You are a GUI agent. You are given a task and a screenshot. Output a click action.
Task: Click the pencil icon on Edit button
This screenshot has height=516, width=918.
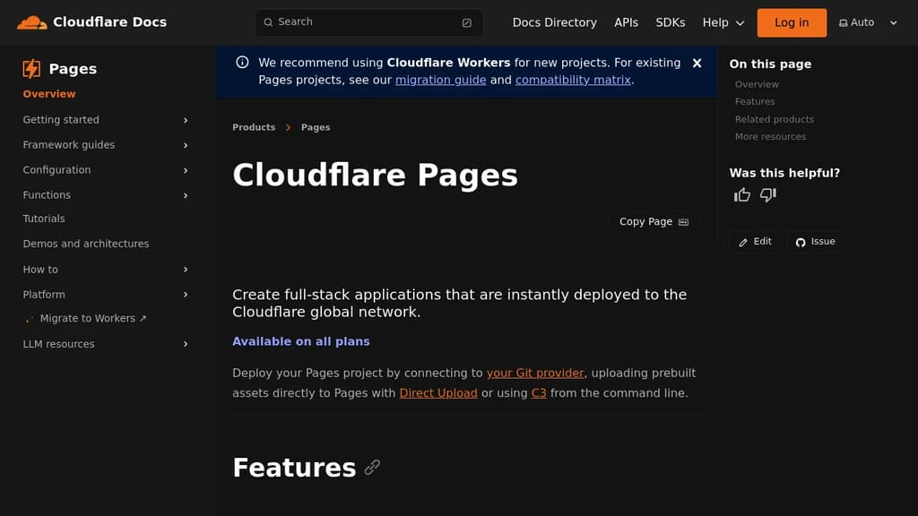pyautogui.click(x=743, y=242)
